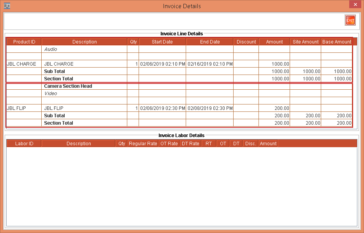Click the Base Amount column header
Screen dimensions: 364x233
(337, 42)
